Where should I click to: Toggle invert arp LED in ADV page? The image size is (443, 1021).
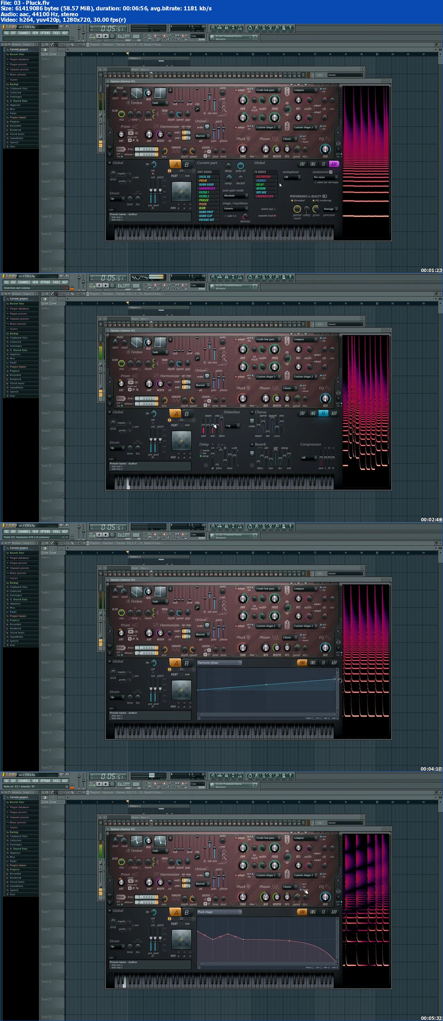[x=275, y=209]
